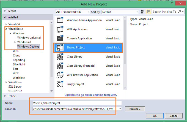The height and width of the screenshot is (122, 187).
Task: Select the WCF category
Action: coord(16,73)
